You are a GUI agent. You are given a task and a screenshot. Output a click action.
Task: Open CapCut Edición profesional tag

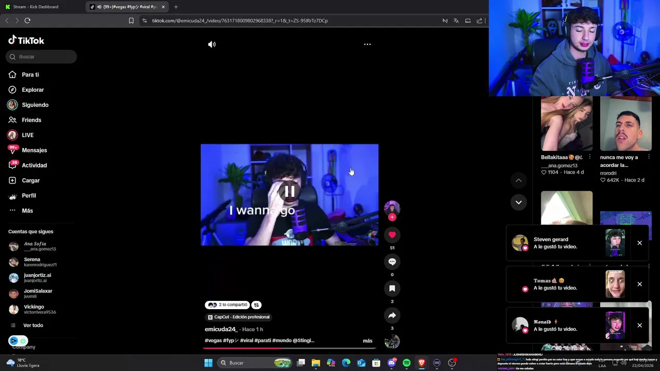[x=239, y=317]
